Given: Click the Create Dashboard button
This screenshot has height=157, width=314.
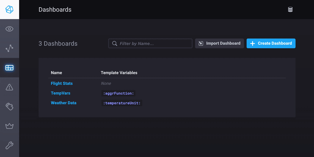Looking at the screenshot, I should (x=271, y=43).
